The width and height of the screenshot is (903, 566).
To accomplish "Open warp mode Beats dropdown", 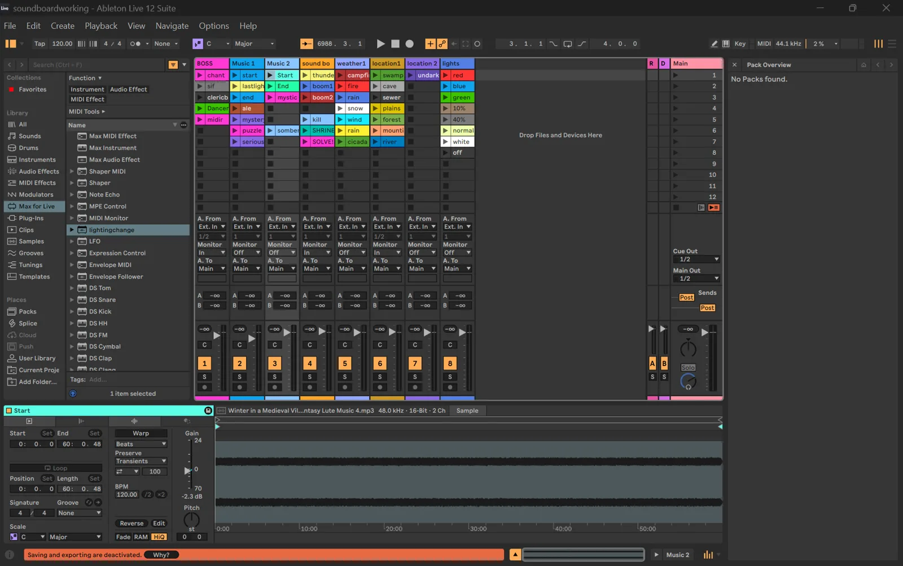I will pyautogui.click(x=141, y=444).
